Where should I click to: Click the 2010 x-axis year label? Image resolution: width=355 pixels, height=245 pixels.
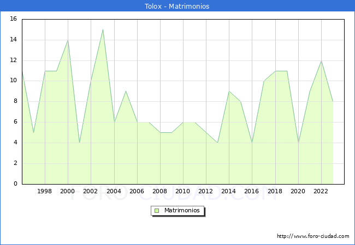pos(182,191)
